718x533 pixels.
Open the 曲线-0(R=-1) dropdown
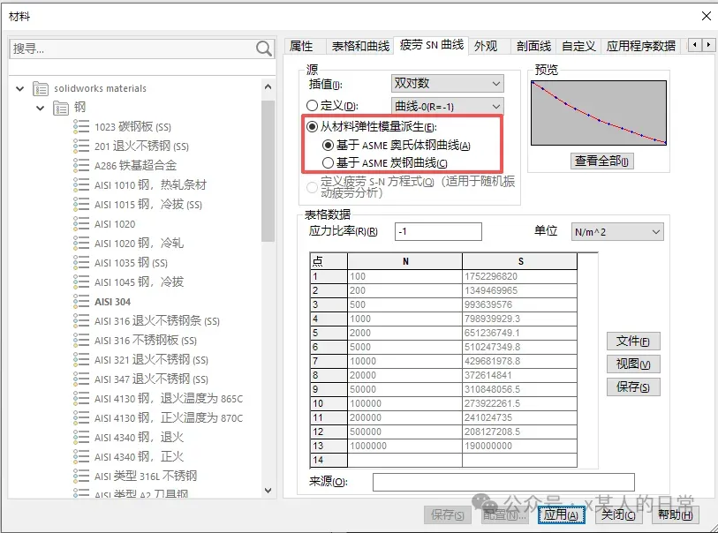click(448, 107)
